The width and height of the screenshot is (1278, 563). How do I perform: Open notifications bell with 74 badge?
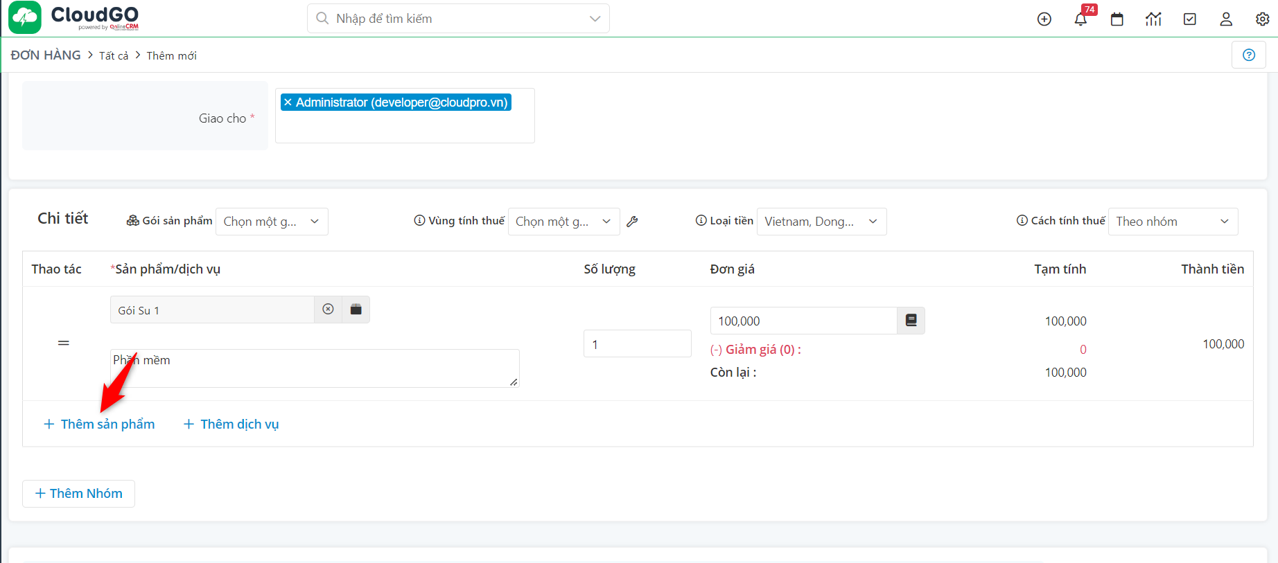coord(1080,19)
